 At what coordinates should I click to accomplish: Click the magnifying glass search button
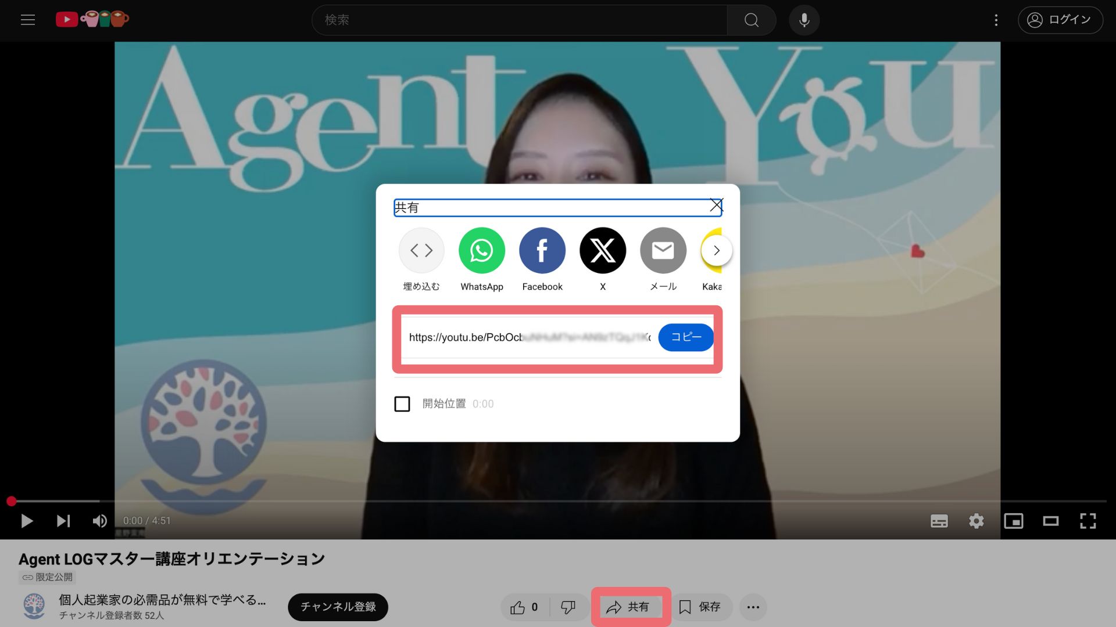pyautogui.click(x=752, y=20)
